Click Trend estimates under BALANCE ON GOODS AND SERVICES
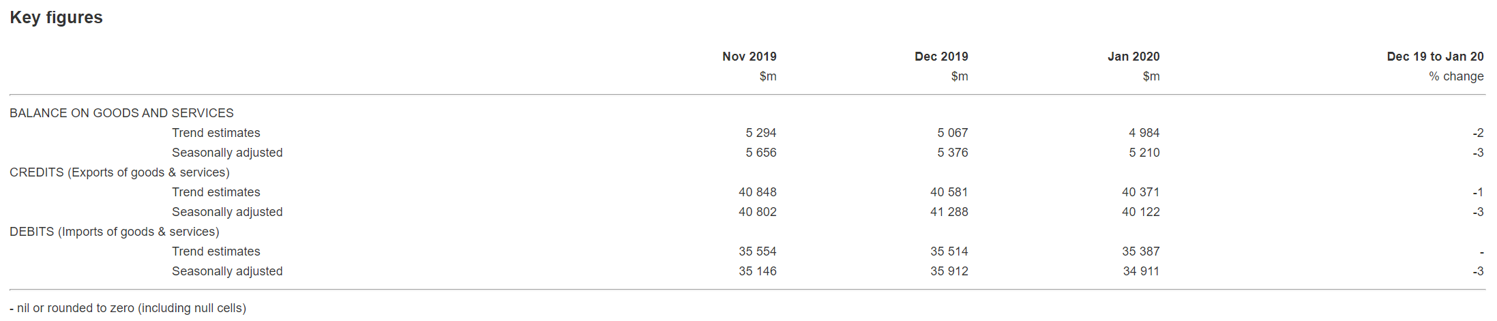 216,133
